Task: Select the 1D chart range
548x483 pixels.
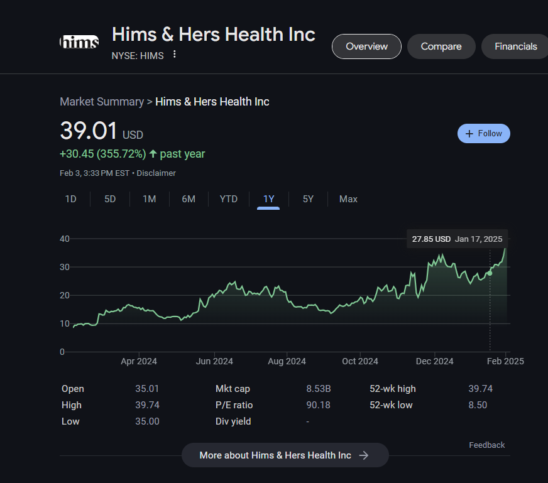Action: click(70, 199)
